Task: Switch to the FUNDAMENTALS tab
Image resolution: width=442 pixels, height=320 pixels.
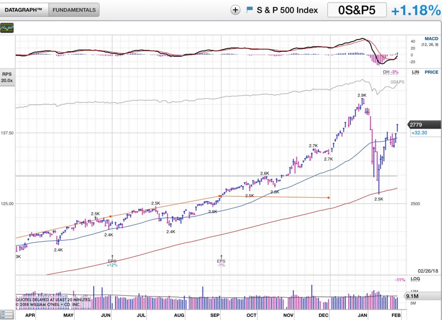Action: 74,10
